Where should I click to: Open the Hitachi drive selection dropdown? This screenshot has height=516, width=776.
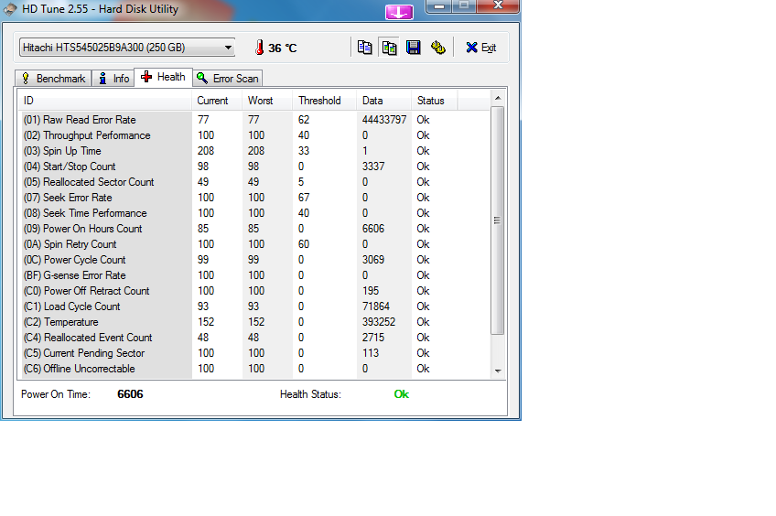127,48
